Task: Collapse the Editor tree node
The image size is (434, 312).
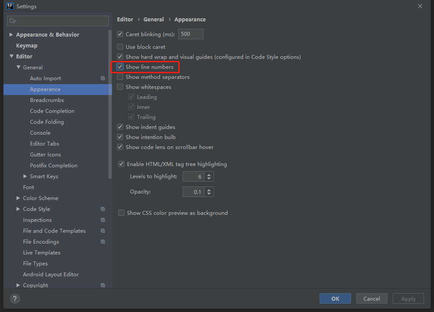Action: click(11, 56)
